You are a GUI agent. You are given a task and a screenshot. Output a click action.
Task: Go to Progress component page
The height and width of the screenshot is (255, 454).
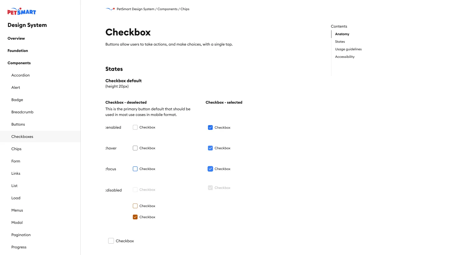[19, 247]
